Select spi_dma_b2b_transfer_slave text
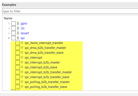138x96 pixels. click(x=44, y=53)
